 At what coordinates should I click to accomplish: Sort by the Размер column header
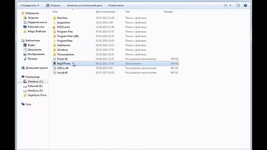pyautogui.click(x=168, y=12)
